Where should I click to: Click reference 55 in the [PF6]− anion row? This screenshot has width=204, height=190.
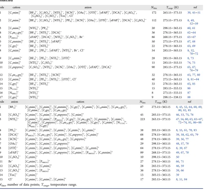click(x=181, y=130)
